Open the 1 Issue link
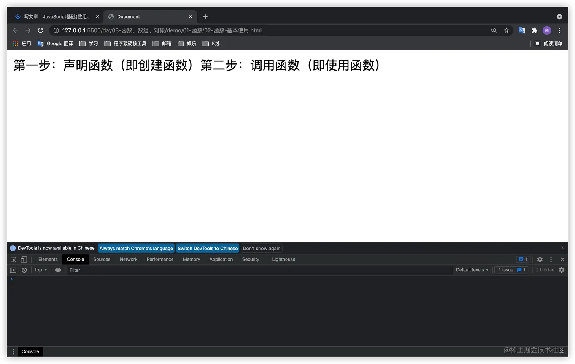 coord(511,270)
